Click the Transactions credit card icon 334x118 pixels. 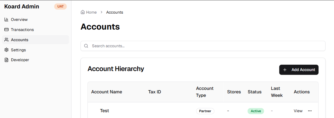(6, 30)
